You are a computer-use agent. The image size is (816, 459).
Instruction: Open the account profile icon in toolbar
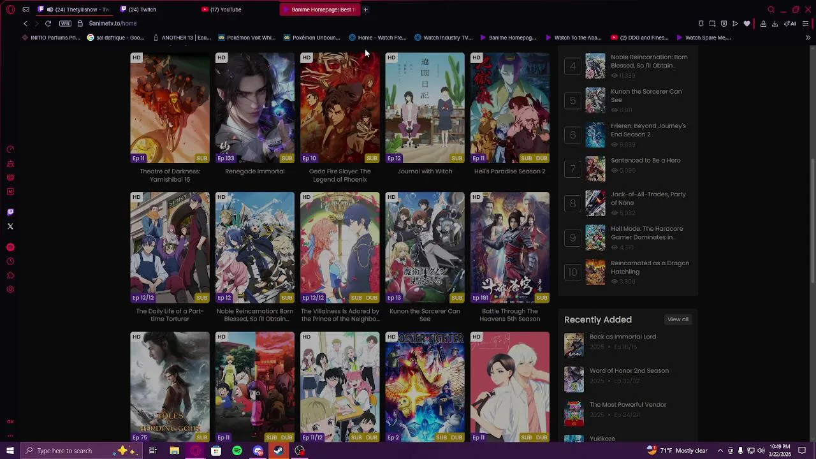pos(763,24)
